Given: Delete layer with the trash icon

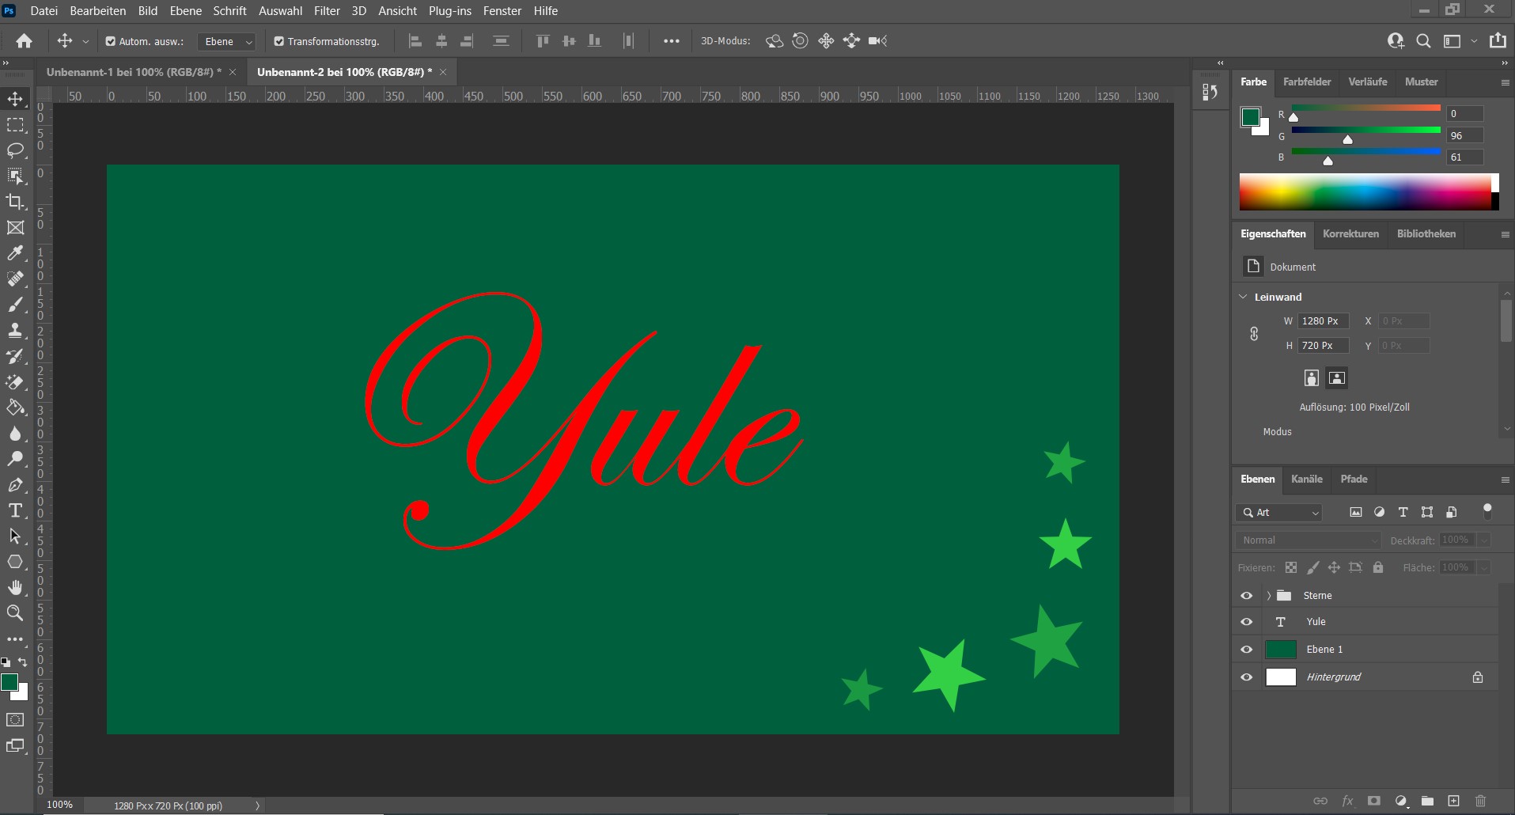Looking at the screenshot, I should tap(1481, 801).
